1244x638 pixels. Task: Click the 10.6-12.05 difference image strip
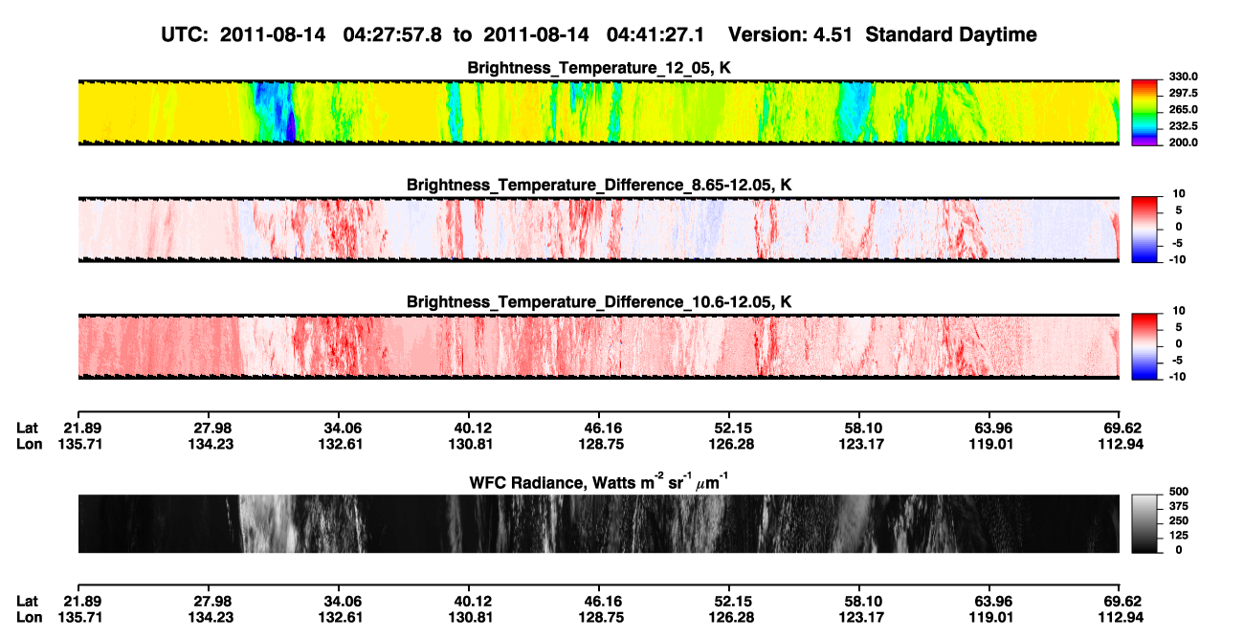coord(598,346)
